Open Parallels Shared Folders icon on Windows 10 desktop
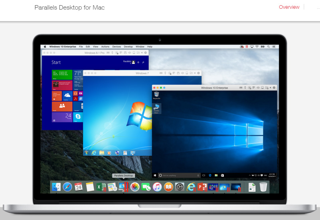The height and width of the screenshot is (220, 320). tap(156, 108)
